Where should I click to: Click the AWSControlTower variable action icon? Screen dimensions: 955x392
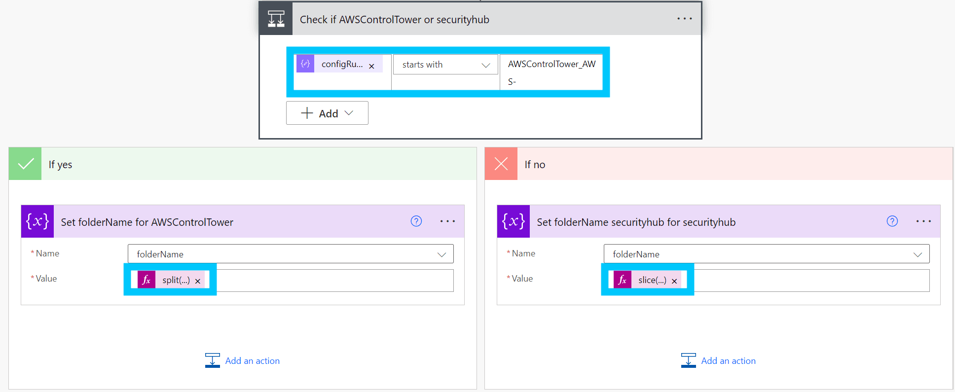coord(37,221)
